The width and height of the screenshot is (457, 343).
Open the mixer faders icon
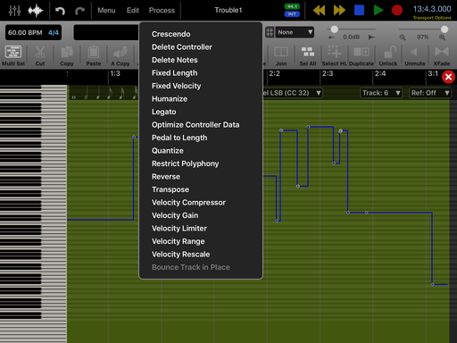[x=14, y=11]
